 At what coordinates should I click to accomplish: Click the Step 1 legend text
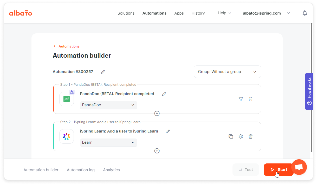98,84
